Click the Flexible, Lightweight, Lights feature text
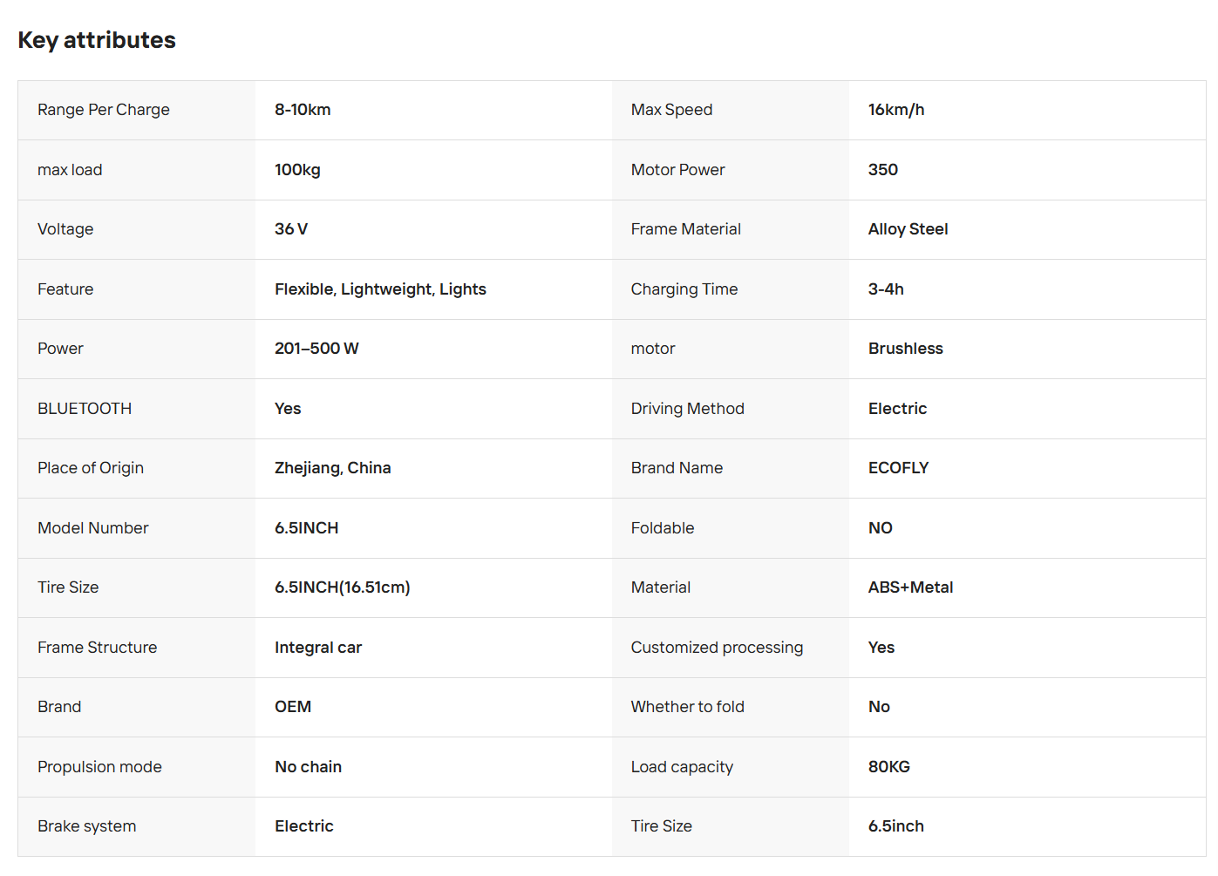The image size is (1218, 876). click(x=380, y=289)
